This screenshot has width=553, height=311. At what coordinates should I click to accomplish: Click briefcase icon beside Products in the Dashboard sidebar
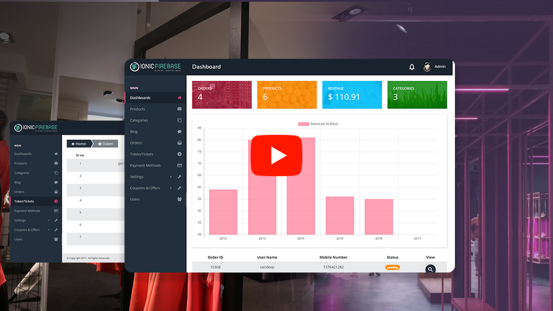point(179,109)
